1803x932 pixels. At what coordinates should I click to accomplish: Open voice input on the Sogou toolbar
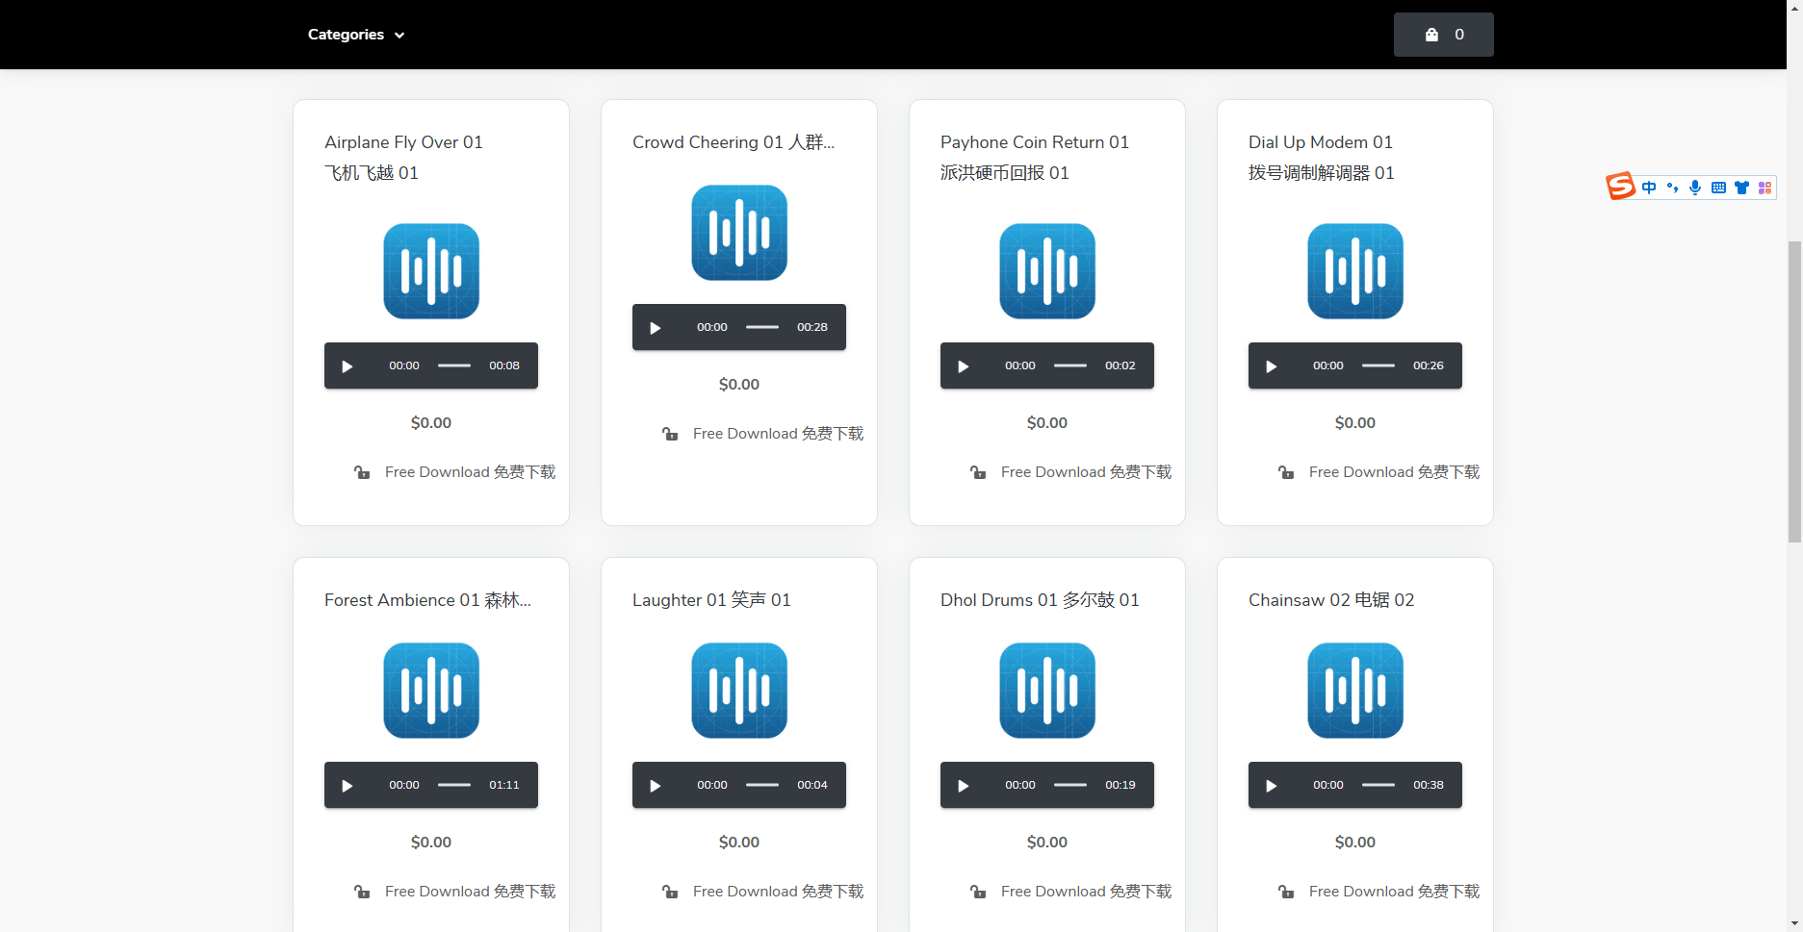[1695, 188]
